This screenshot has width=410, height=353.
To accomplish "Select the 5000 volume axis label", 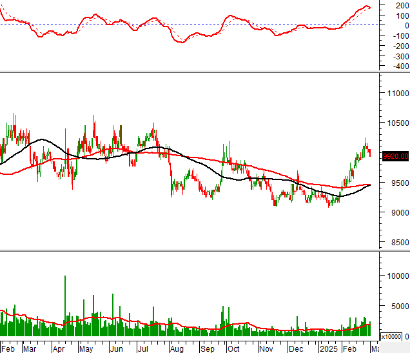I will coord(400,306).
